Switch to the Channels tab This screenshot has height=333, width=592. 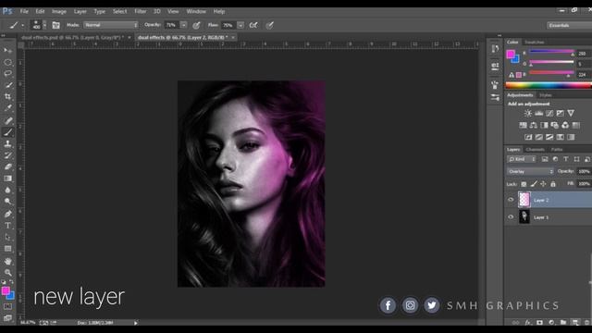coord(535,150)
